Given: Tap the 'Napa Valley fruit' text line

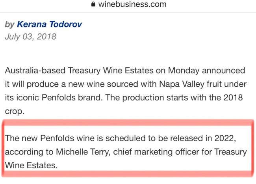Looking at the screenshot, I should [x=126, y=84].
